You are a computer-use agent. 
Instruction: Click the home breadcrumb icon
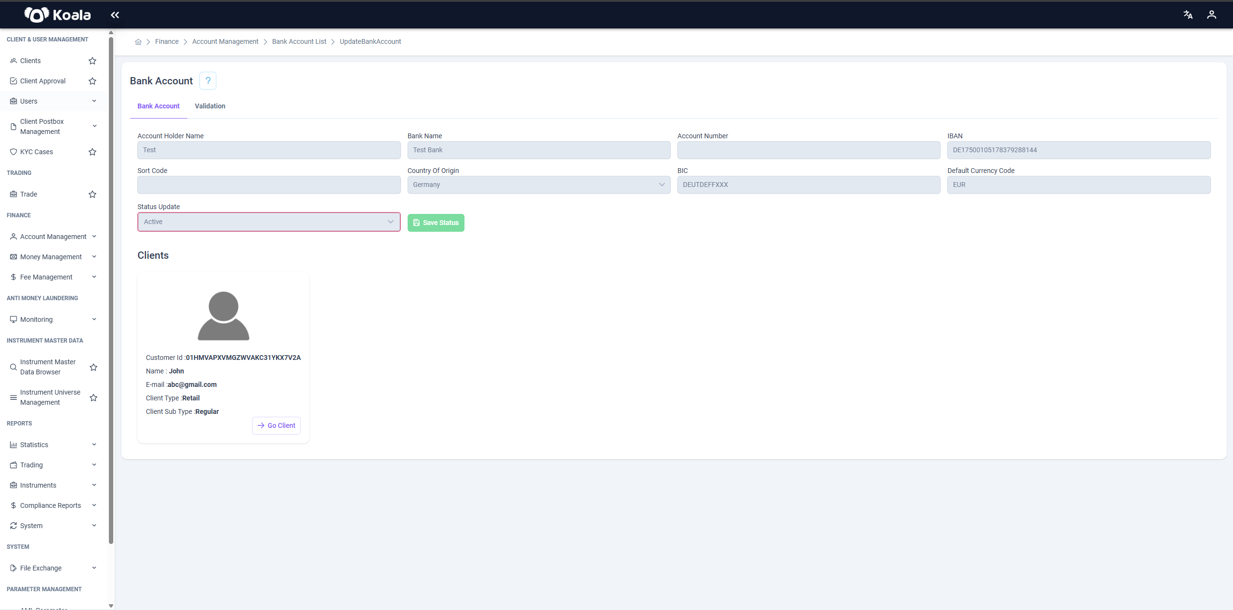138,42
